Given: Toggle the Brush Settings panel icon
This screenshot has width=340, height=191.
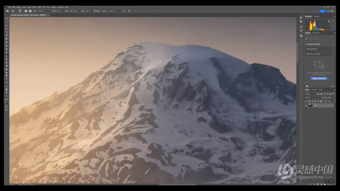Looking at the screenshot, I should point(26,11).
